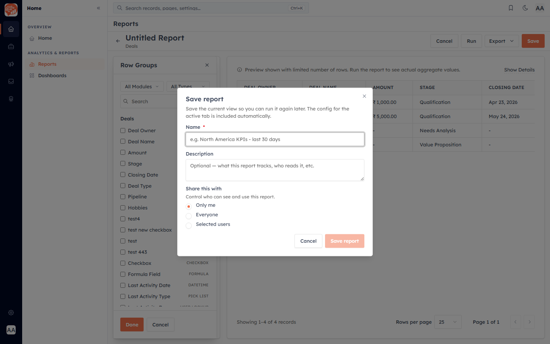Image resolution: width=550 pixels, height=344 pixels.
Task: Click the app logo icon
Action: [11, 10]
